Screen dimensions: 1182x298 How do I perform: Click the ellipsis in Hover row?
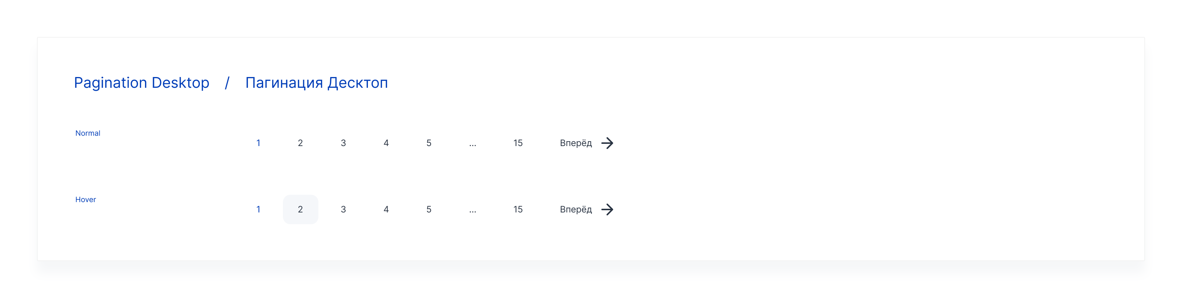[x=473, y=211]
